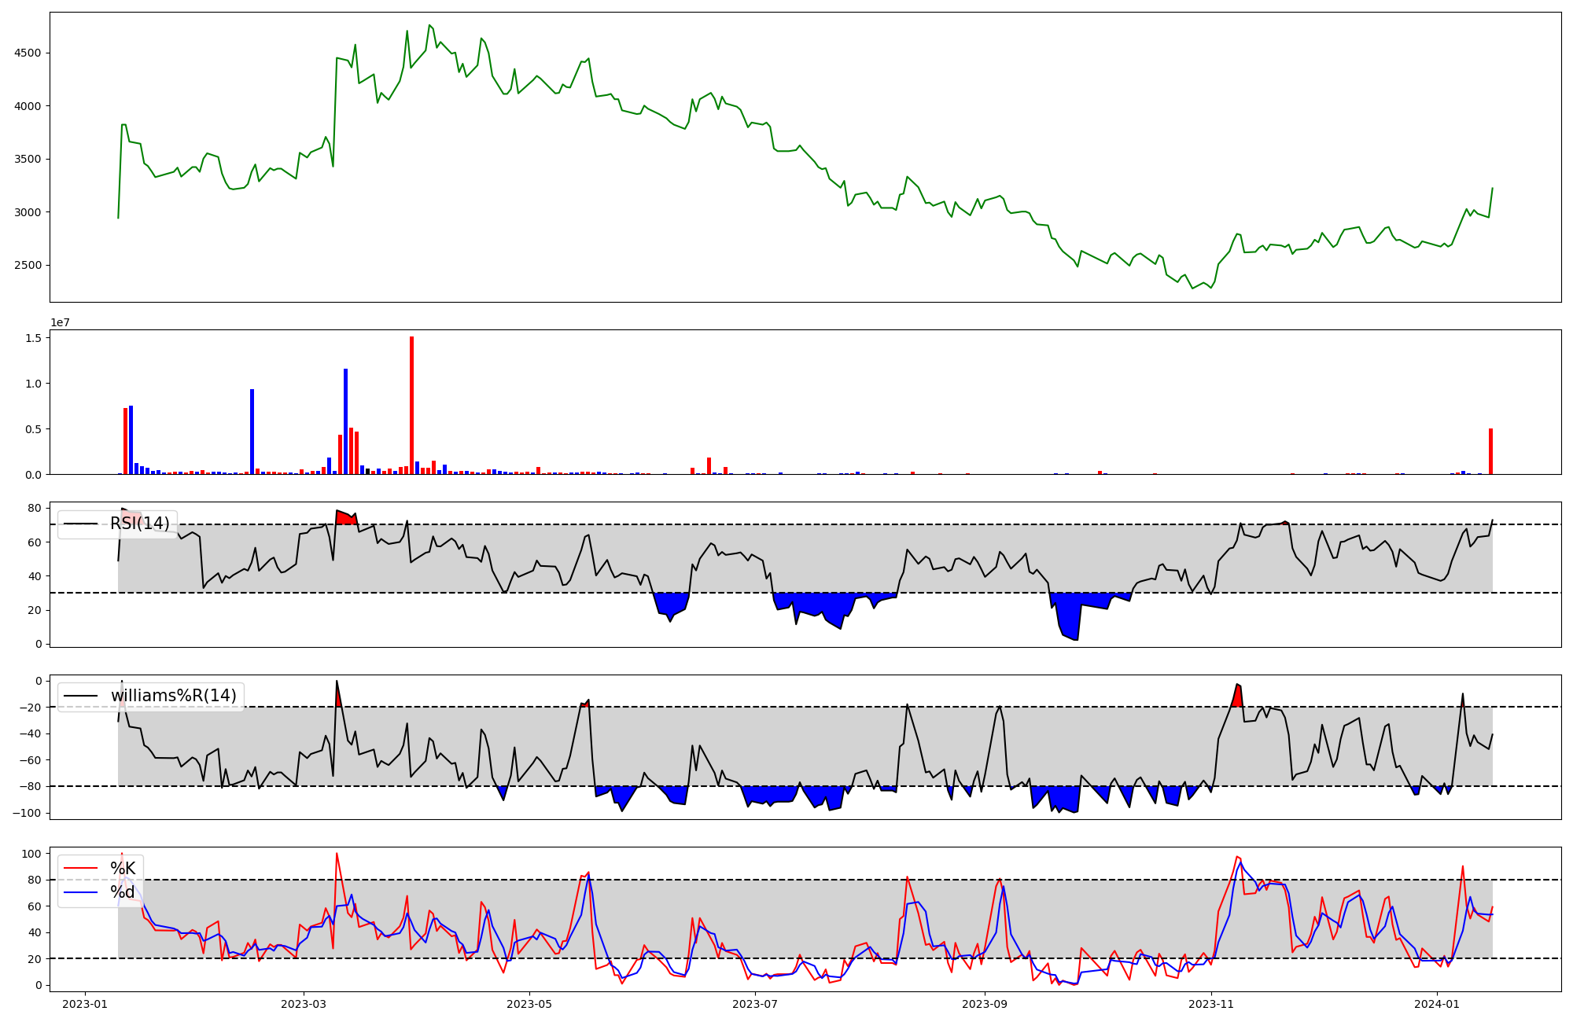This screenshot has width=1573, height=1022.
Task: Click the %K legend entry
Action: pyautogui.click(x=123, y=869)
